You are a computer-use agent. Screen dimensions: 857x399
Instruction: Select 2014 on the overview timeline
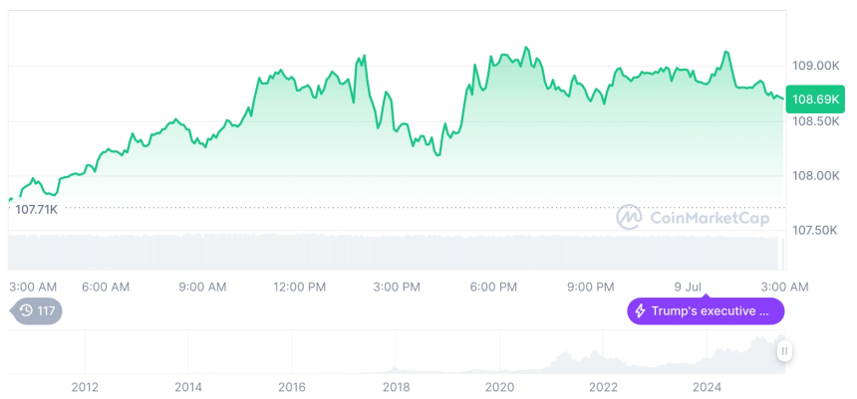click(x=187, y=386)
